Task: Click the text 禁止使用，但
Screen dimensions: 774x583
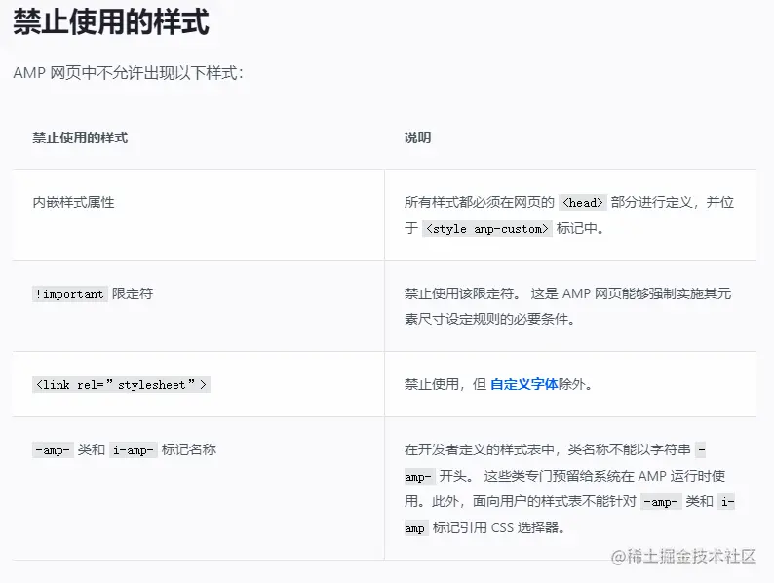Action: (x=445, y=384)
